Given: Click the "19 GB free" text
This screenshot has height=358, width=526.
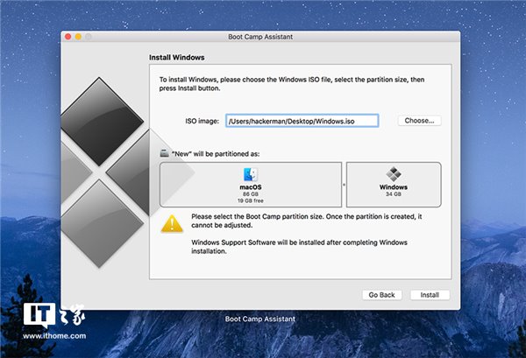Looking at the screenshot, I should [x=250, y=200].
